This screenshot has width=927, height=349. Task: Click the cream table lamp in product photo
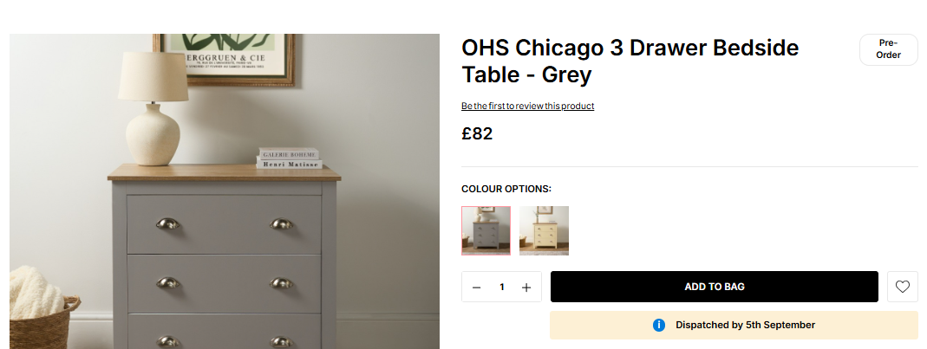[153, 108]
